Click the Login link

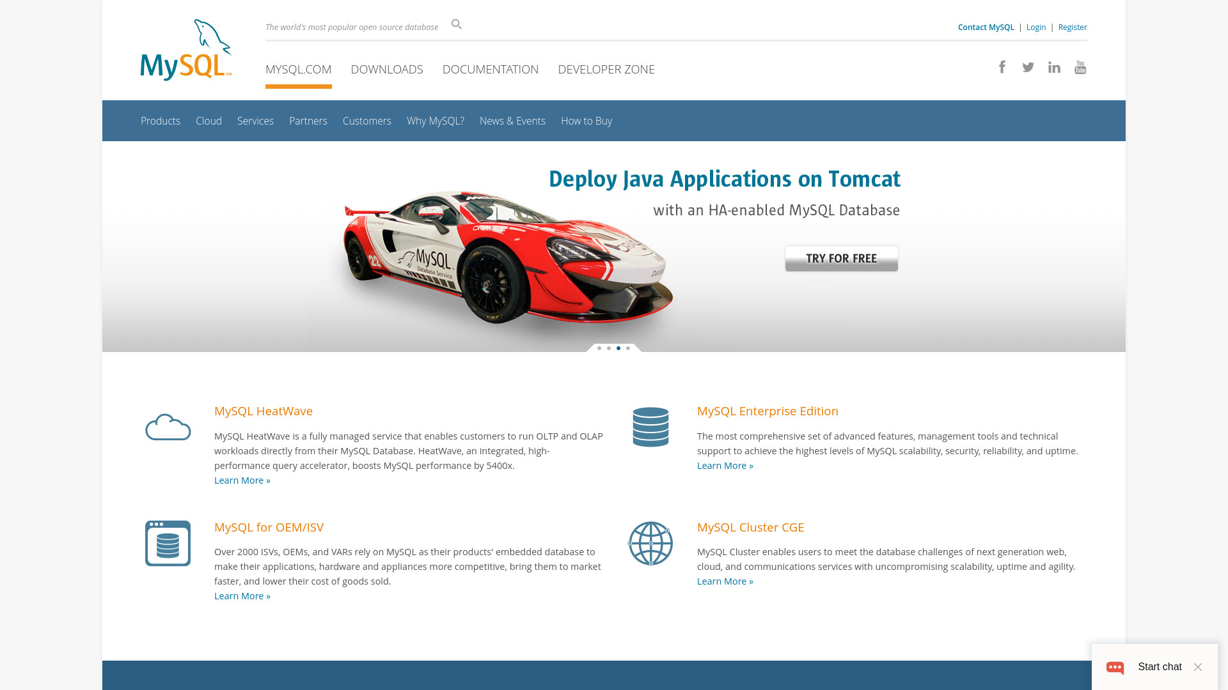[x=1036, y=27]
